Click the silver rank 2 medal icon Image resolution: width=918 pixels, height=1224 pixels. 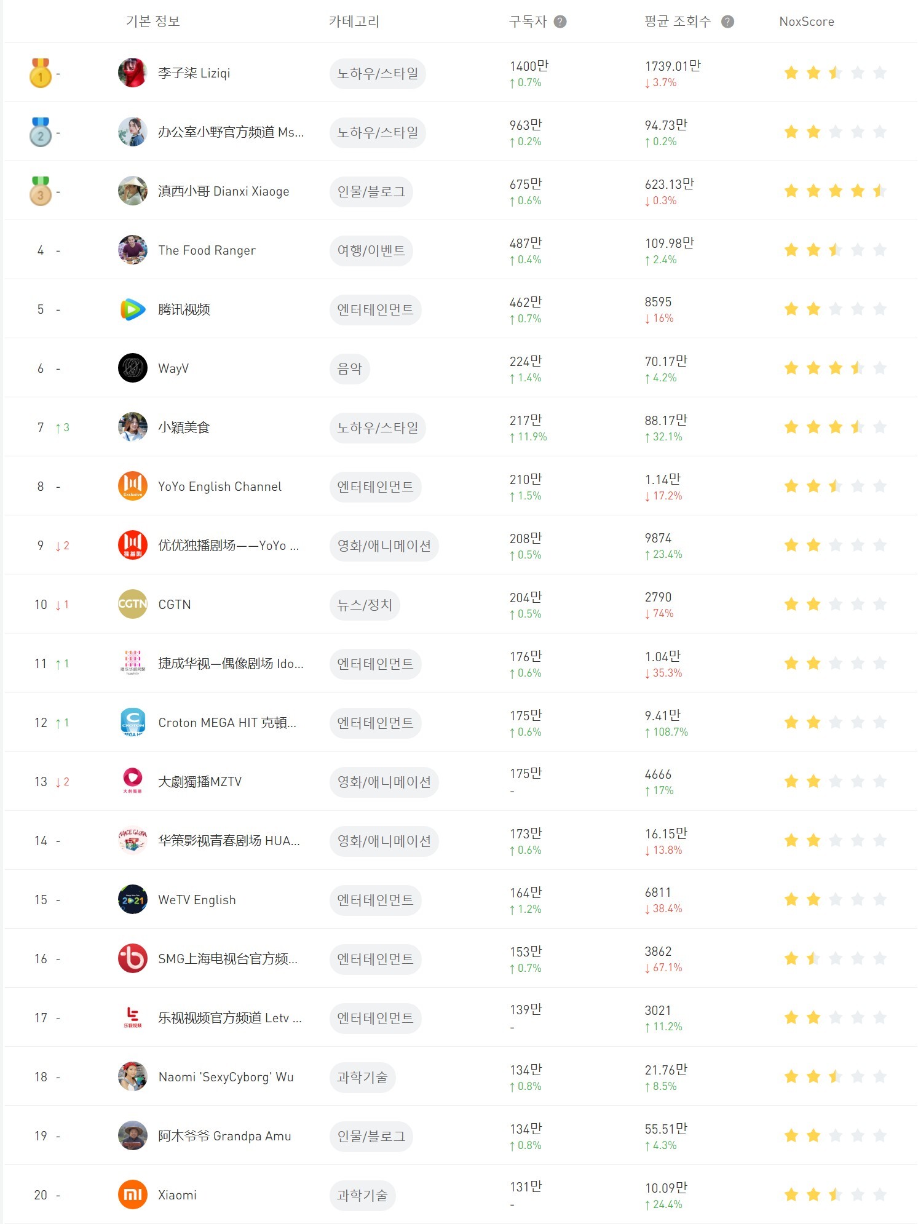[x=41, y=132]
